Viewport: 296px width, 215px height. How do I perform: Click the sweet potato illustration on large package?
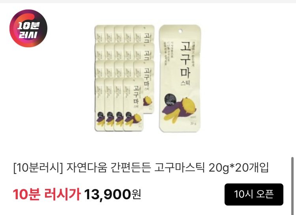tap(179, 109)
